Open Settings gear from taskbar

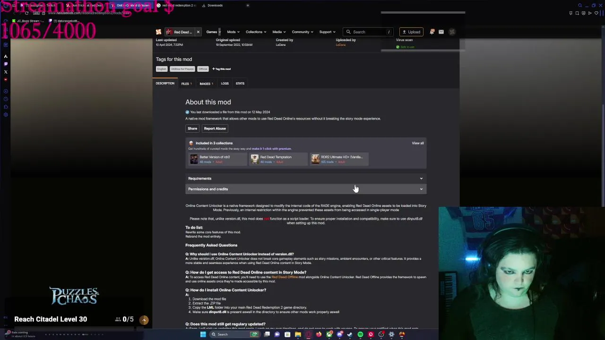[x=391, y=334]
